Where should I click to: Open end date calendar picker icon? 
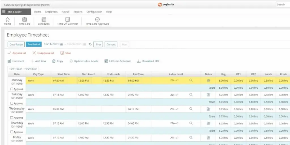click(84, 44)
